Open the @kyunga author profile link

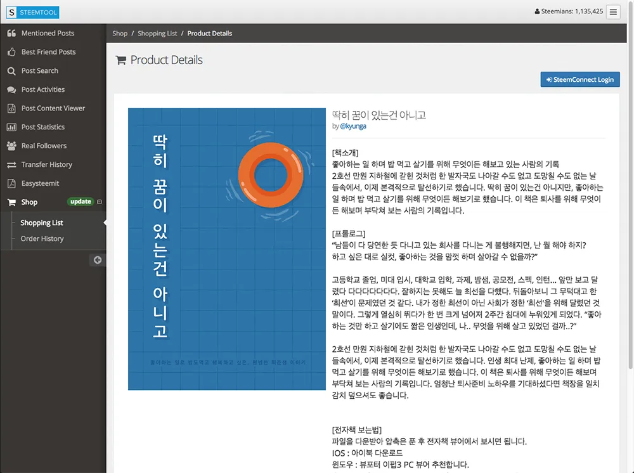(x=353, y=126)
